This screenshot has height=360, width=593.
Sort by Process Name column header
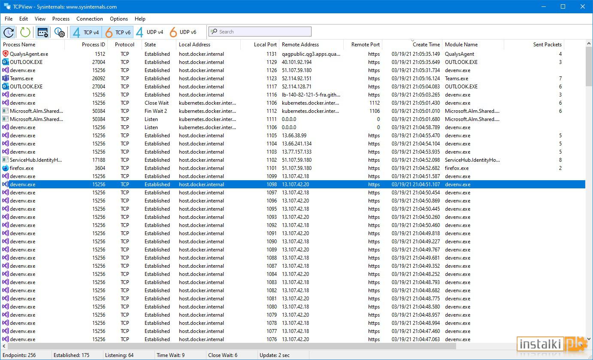click(33, 45)
